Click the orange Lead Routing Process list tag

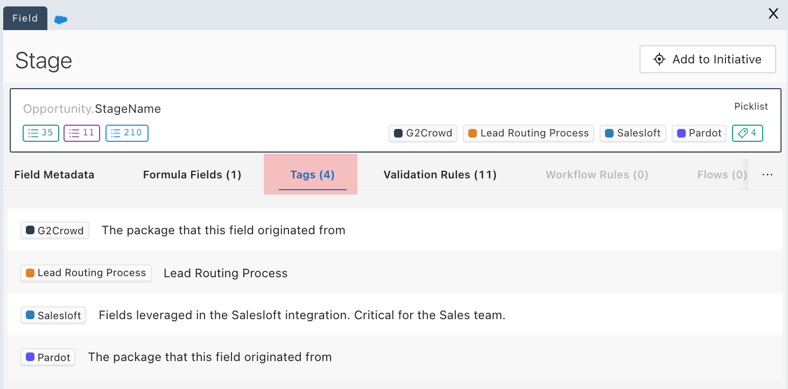click(x=86, y=273)
